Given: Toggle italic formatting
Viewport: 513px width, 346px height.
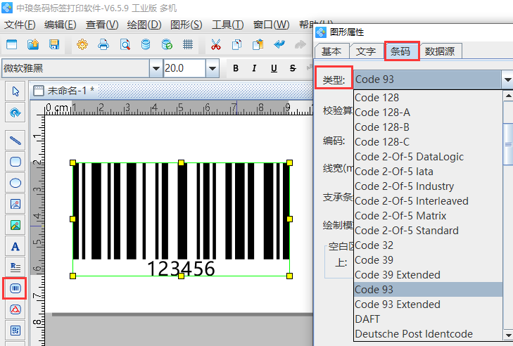Looking at the screenshot, I should (x=254, y=68).
